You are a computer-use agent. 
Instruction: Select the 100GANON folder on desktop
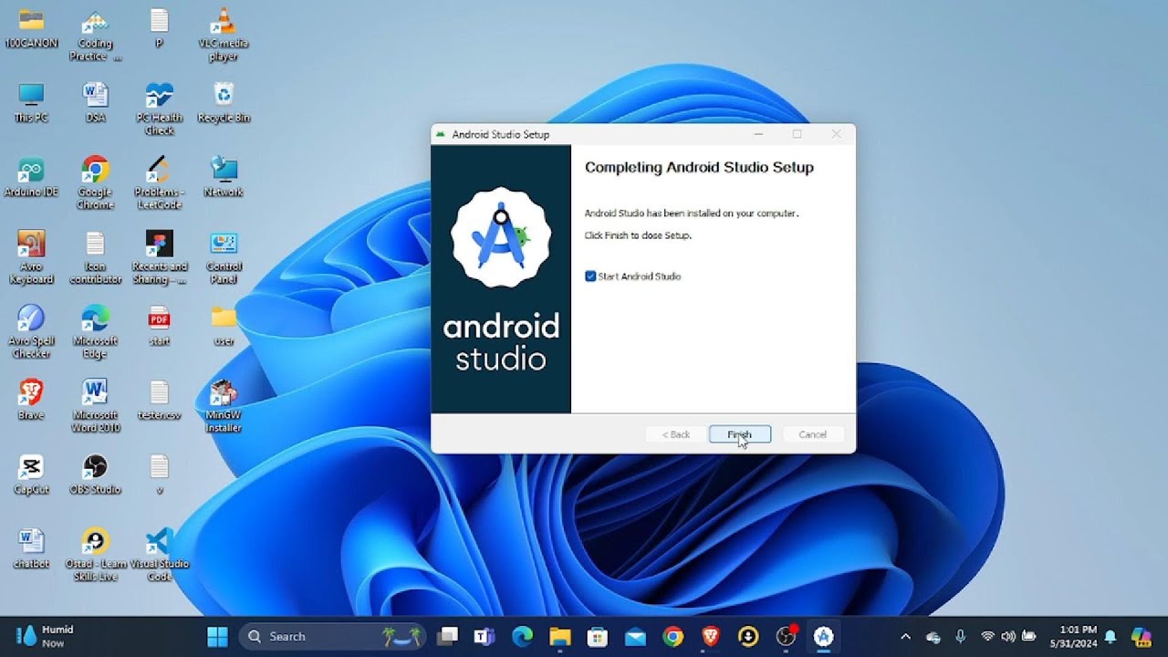(32, 27)
